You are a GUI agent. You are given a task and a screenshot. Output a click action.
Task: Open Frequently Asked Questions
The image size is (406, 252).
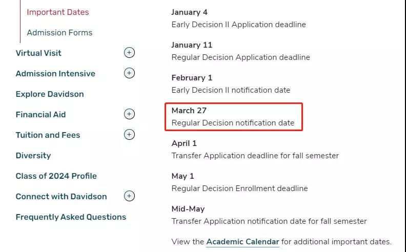pyautogui.click(x=71, y=217)
